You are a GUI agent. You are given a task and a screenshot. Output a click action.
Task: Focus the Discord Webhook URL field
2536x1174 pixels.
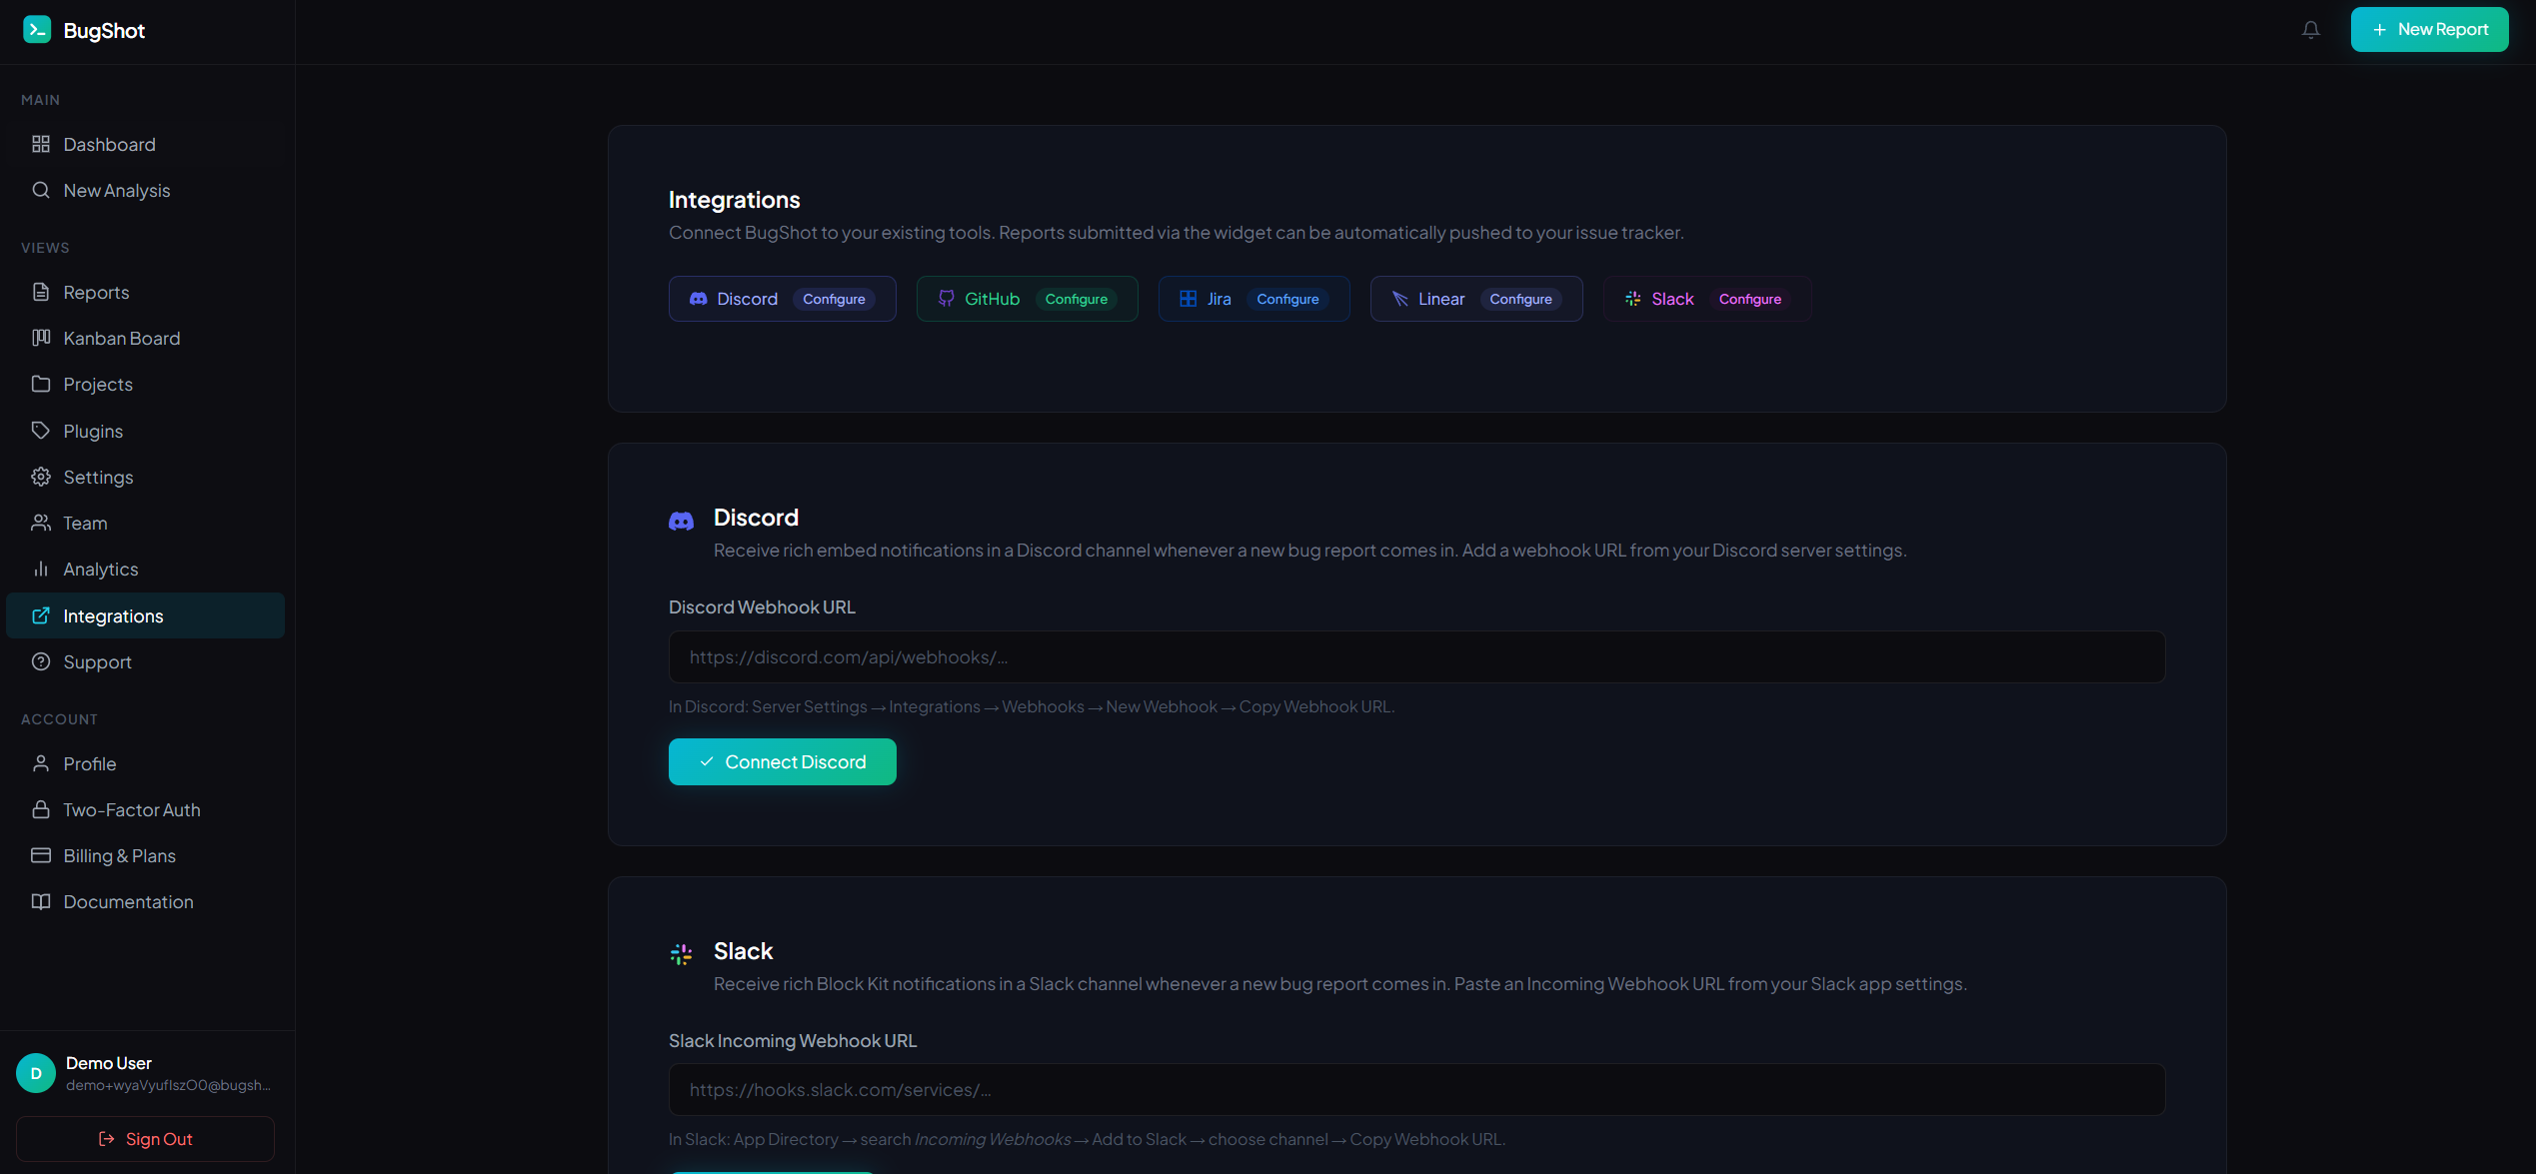1416,657
